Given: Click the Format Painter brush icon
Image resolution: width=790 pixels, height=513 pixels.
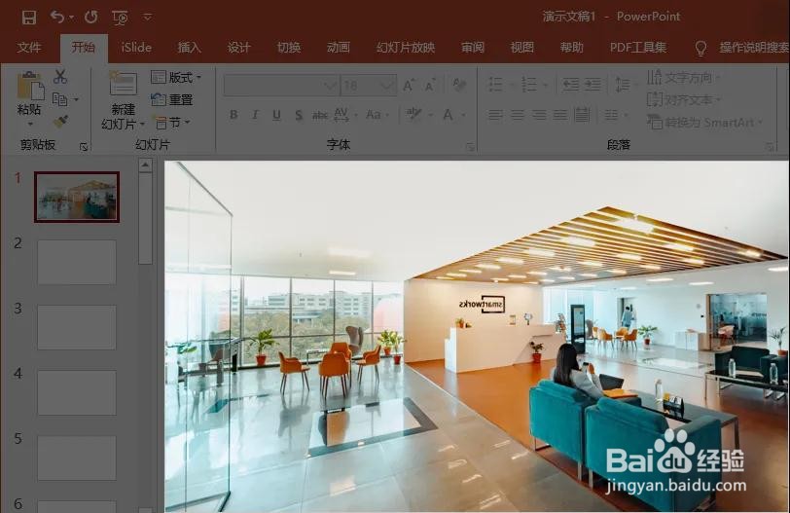Looking at the screenshot, I should [x=60, y=122].
